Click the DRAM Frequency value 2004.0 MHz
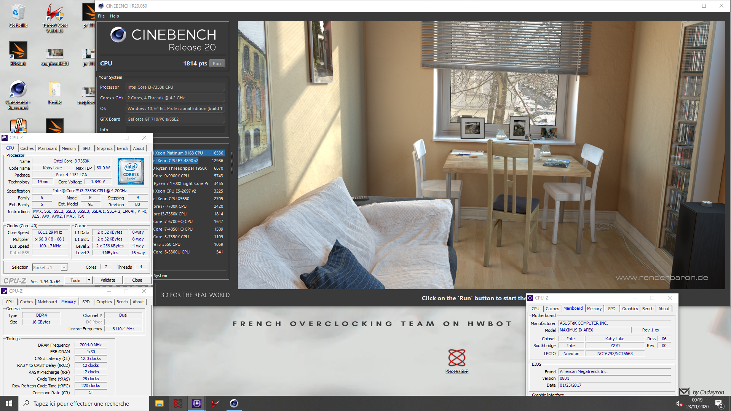Image resolution: width=731 pixels, height=411 pixels. (91, 345)
